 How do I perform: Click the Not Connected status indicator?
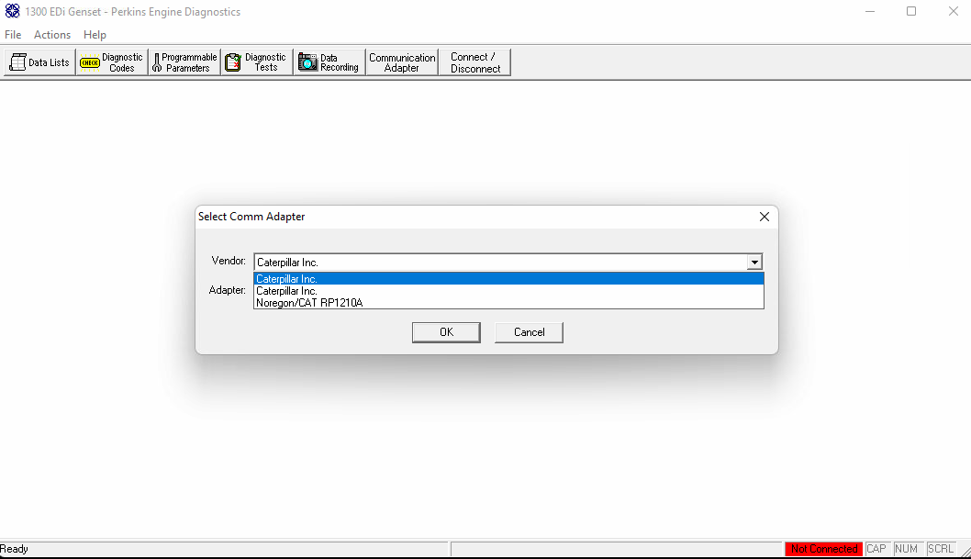tap(823, 549)
